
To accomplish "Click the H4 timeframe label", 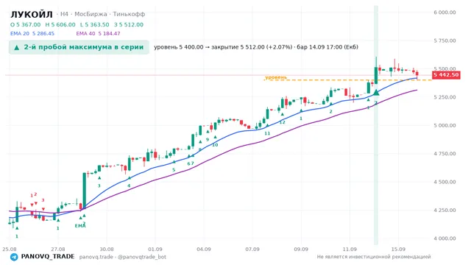I will coord(64,14).
